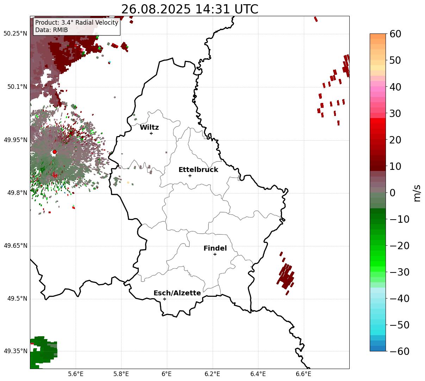Click the colorbar −30 tick label
The height and width of the screenshot is (381, 425).
tap(399, 272)
